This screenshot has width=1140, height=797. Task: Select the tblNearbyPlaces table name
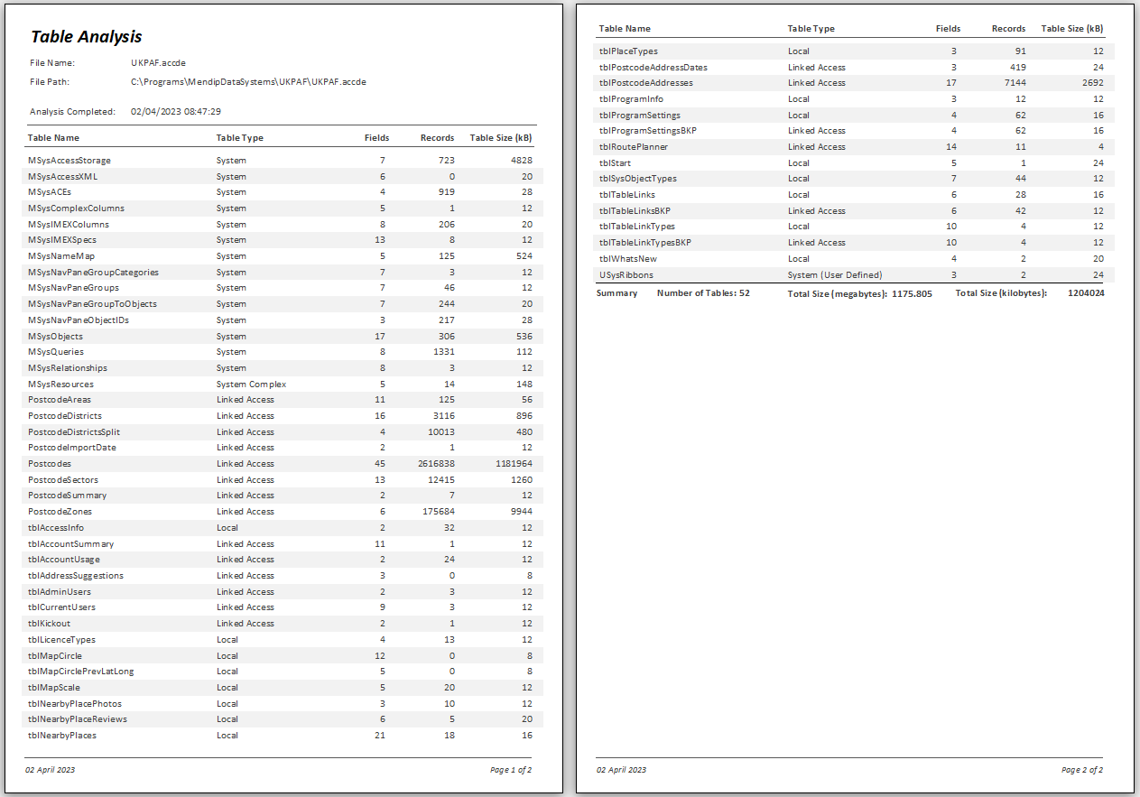62,736
